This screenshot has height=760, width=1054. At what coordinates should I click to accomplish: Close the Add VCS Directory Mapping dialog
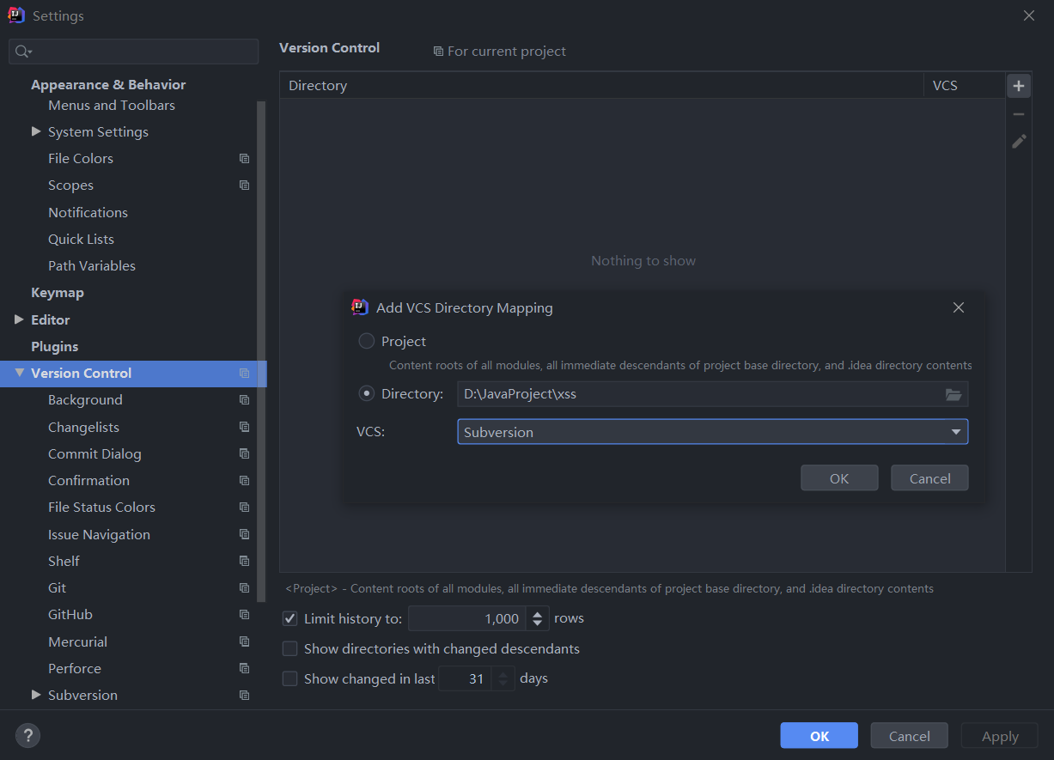959,307
